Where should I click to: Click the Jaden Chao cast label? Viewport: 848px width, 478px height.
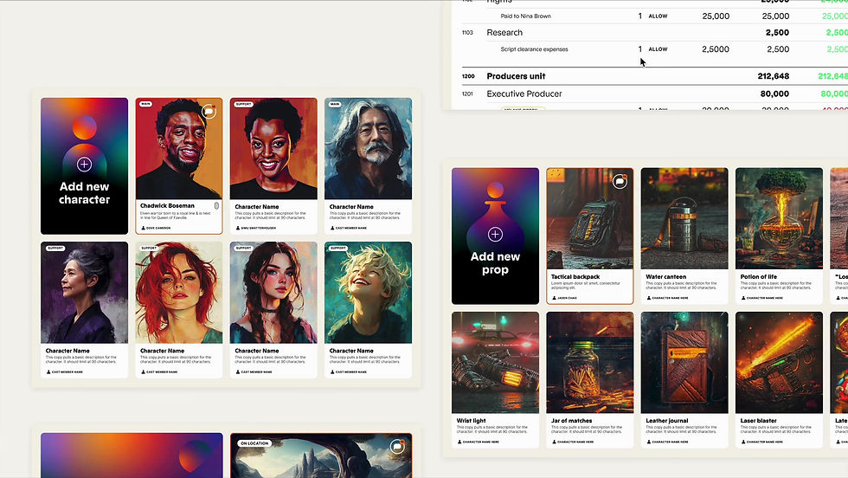pos(567,298)
